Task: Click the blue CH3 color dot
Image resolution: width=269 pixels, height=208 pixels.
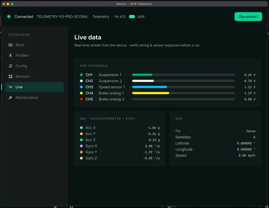Action: pos(81,87)
